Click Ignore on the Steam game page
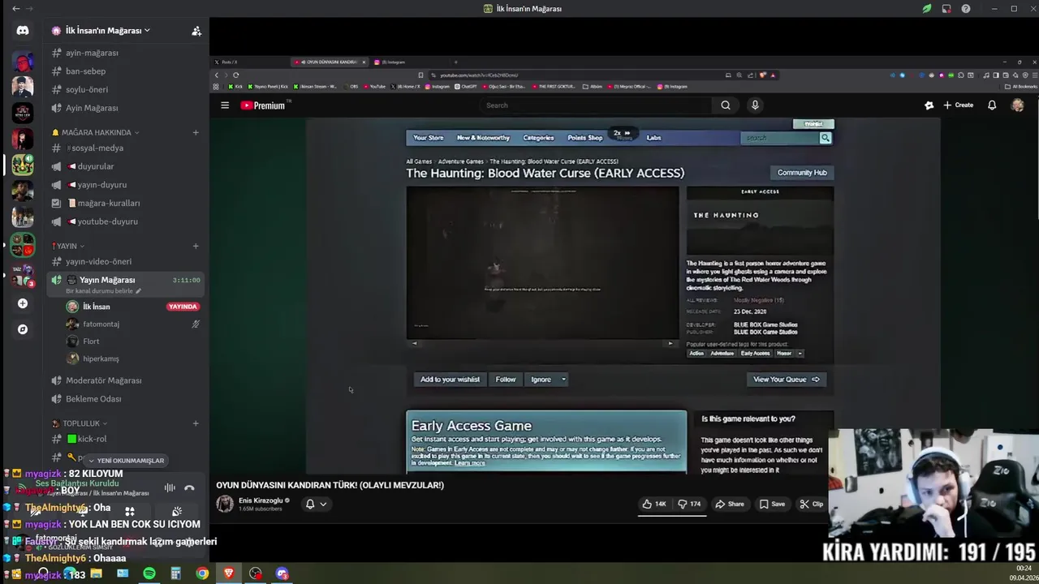 tap(541, 380)
